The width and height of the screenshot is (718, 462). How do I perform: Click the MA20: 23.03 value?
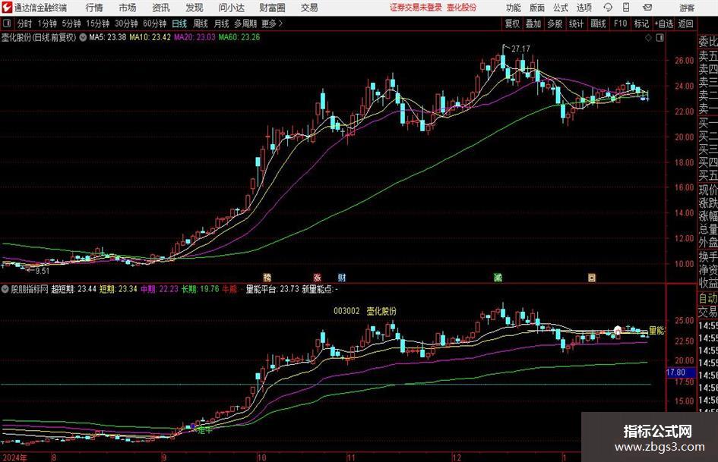coord(195,37)
